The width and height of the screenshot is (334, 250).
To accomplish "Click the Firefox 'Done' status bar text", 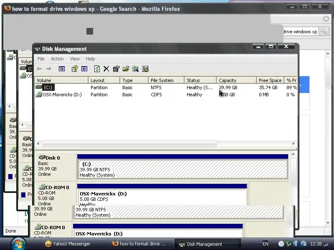I will pyautogui.click(x=11, y=231).
